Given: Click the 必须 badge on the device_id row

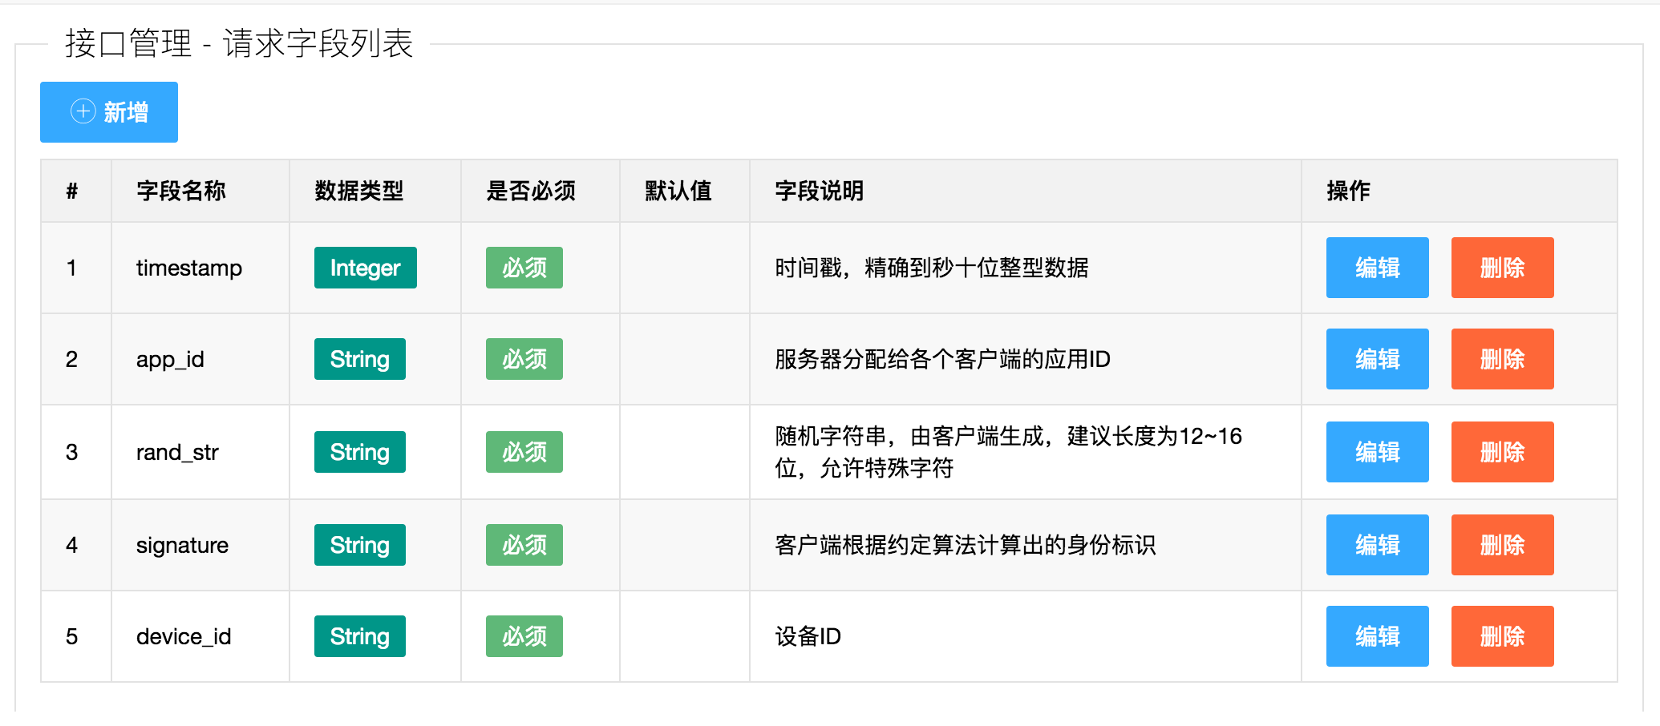Looking at the screenshot, I should [523, 635].
